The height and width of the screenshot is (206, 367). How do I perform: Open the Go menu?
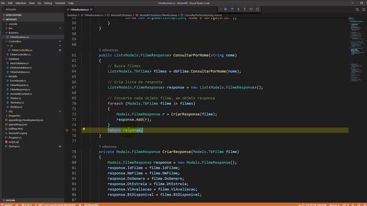coord(40,3)
